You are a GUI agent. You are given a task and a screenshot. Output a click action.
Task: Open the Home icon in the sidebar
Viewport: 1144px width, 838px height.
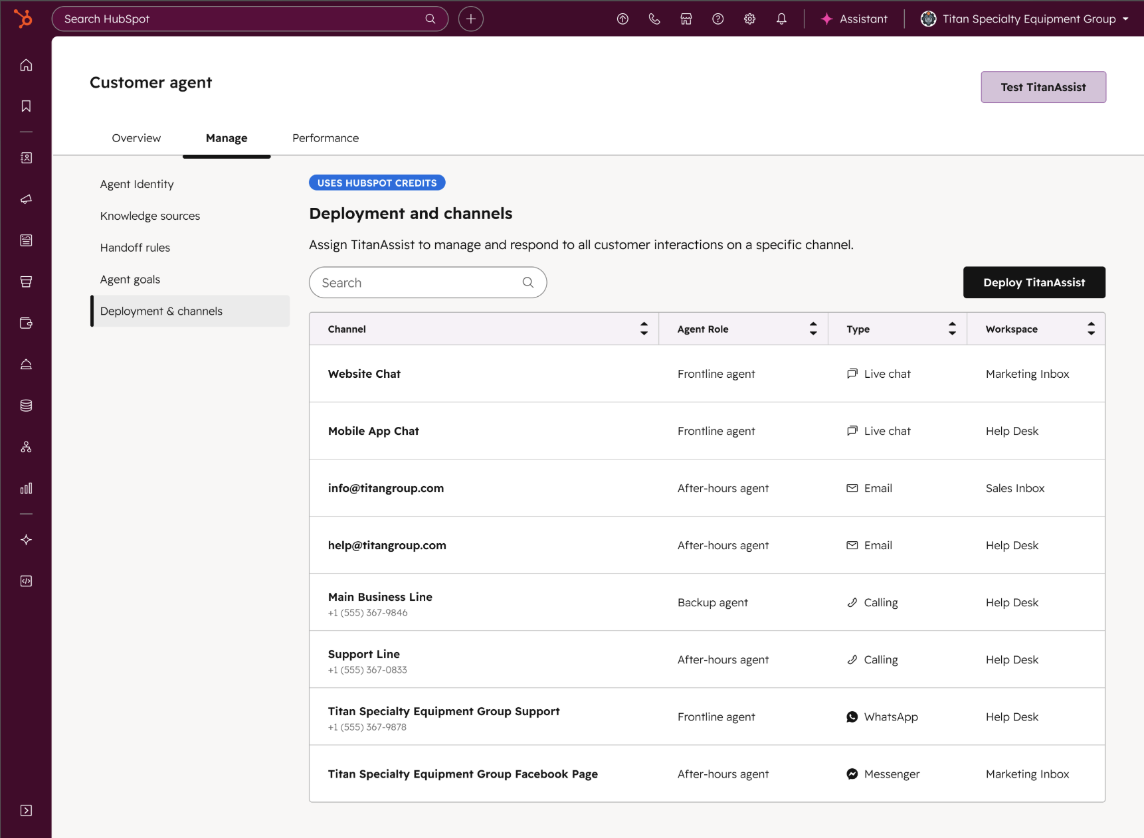26,65
